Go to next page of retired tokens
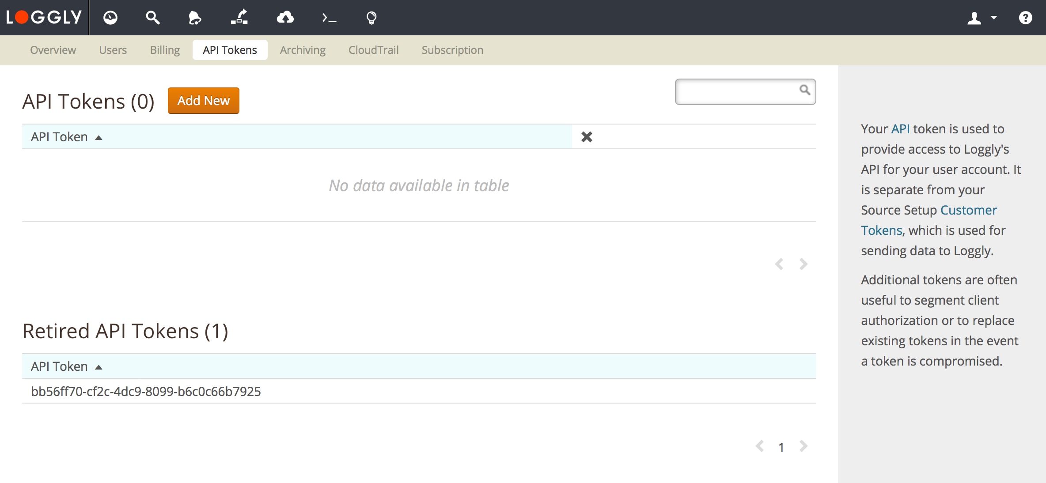This screenshot has width=1046, height=483. (803, 446)
